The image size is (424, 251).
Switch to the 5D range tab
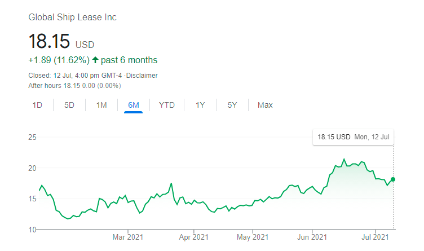[x=69, y=105]
